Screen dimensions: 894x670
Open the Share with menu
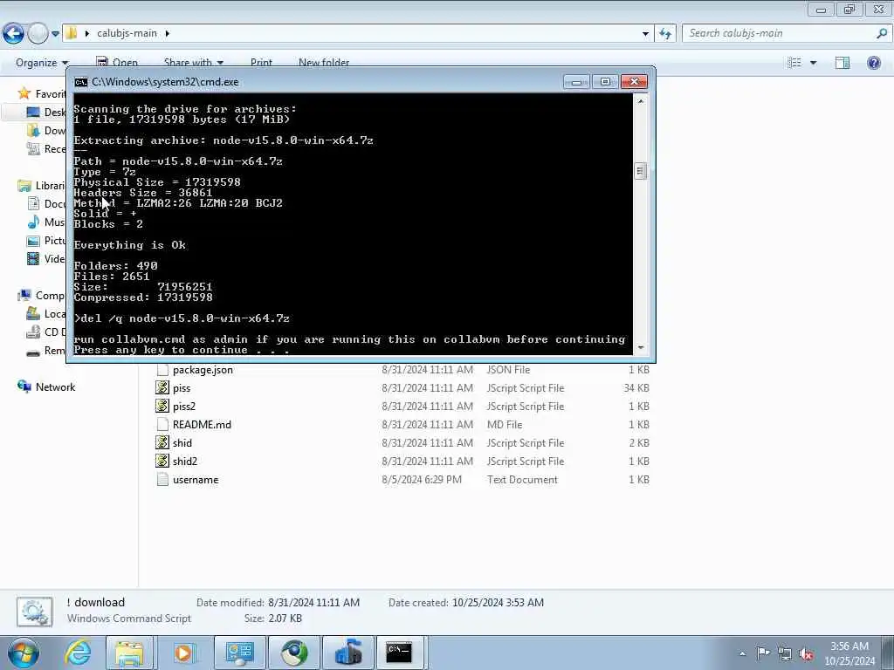(193, 63)
